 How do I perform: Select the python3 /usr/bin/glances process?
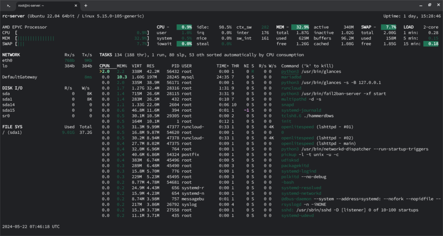(x=311, y=71)
